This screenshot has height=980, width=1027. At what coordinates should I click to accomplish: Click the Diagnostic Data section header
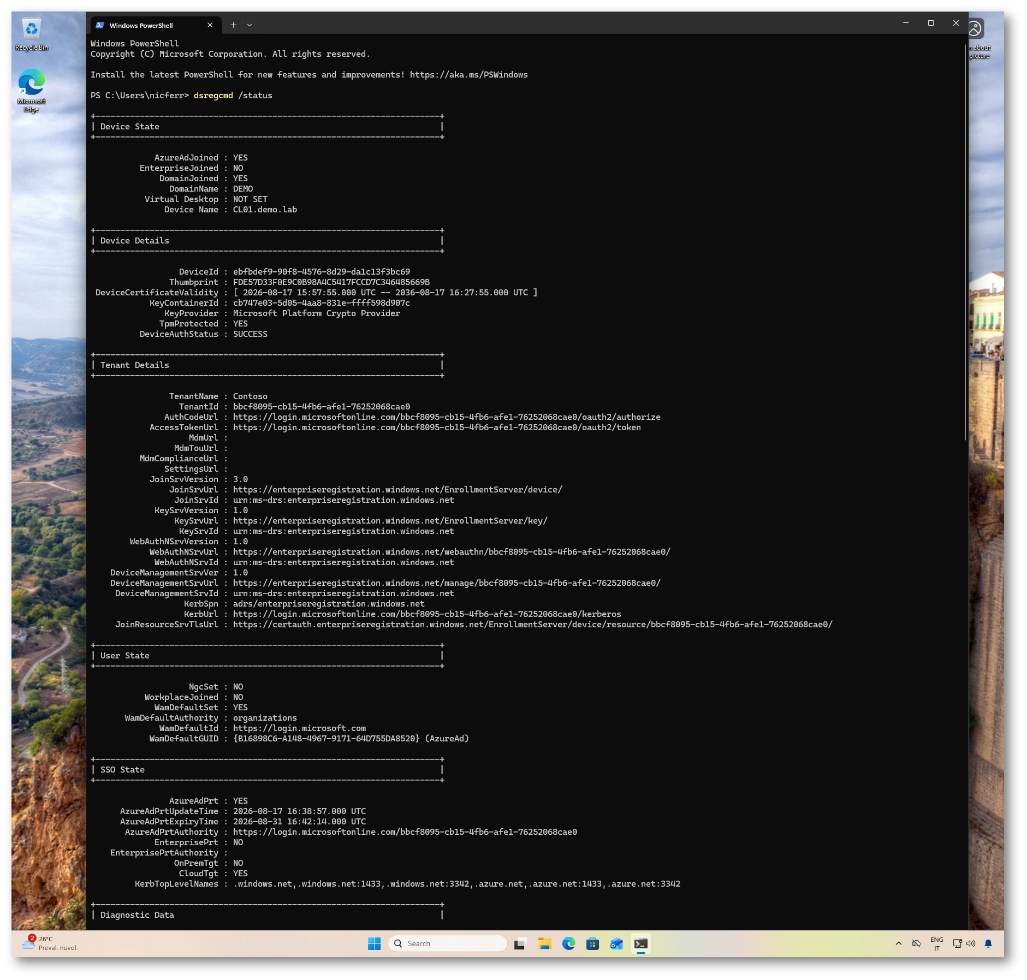tap(137, 915)
